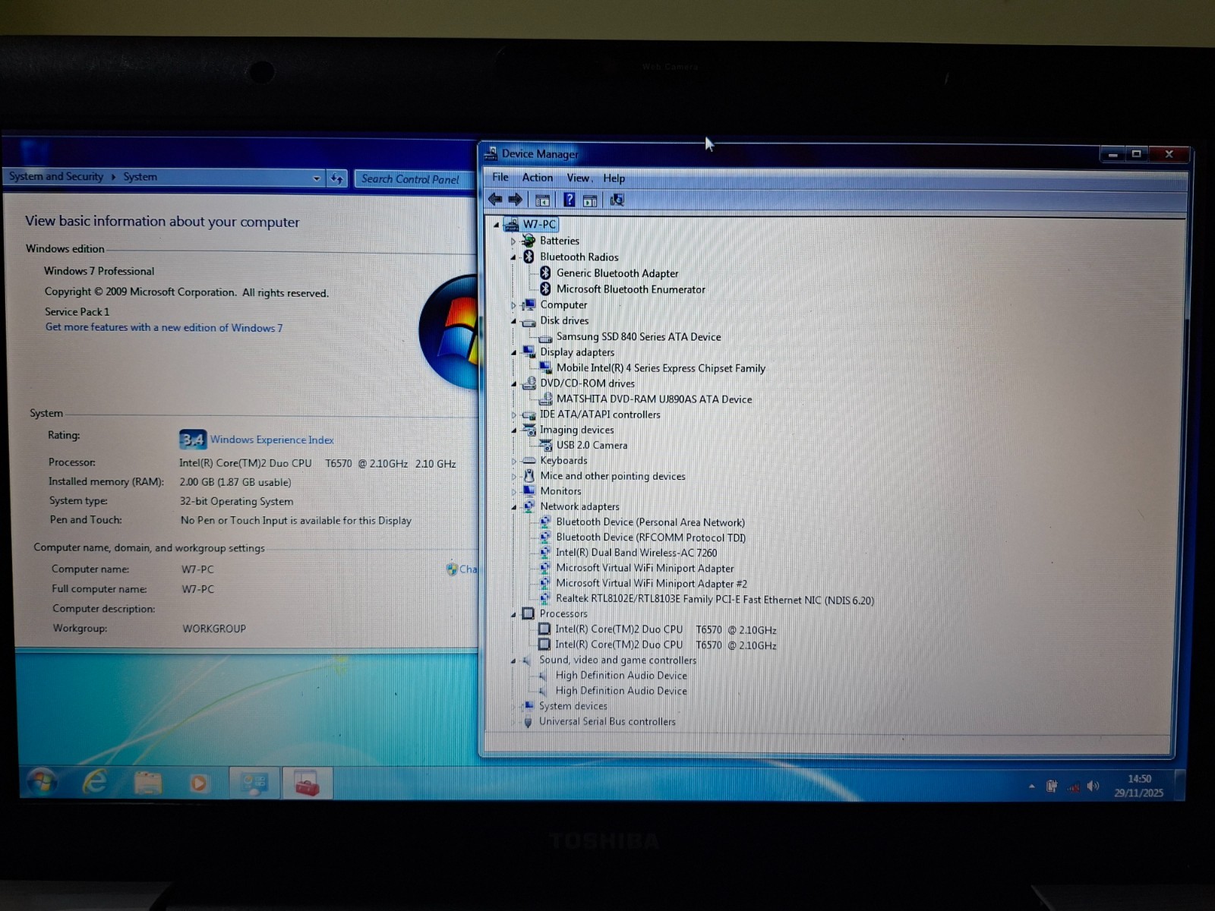Click Universal Serial Bus controllers icon
Viewport: 1215px width, 911px height.
pyautogui.click(x=528, y=722)
